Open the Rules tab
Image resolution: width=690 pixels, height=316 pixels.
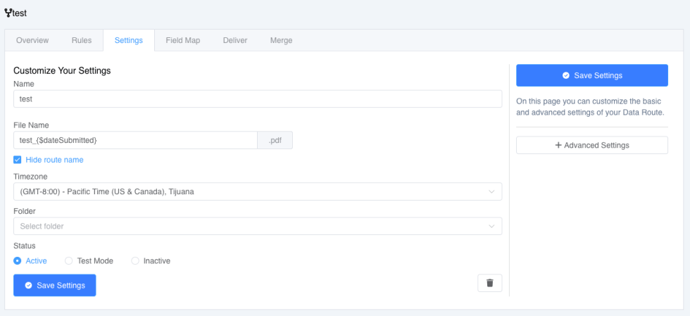coord(82,41)
